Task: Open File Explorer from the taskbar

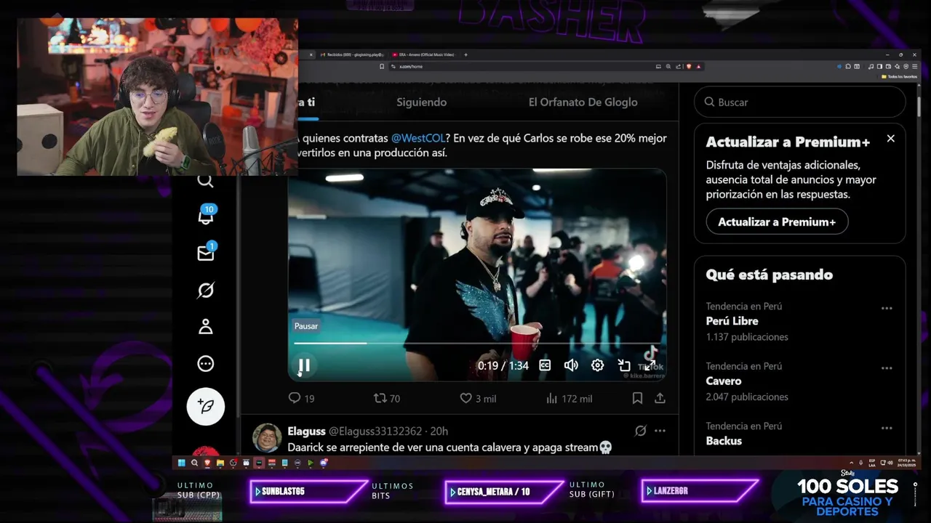Action: click(220, 463)
